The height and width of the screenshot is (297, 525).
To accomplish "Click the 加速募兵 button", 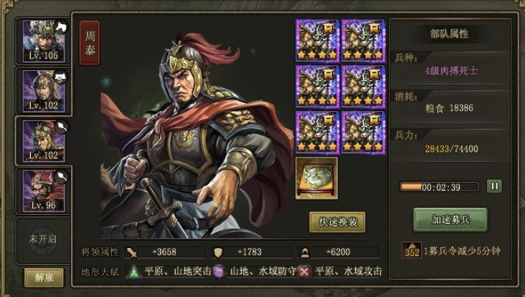I will coord(450,219).
